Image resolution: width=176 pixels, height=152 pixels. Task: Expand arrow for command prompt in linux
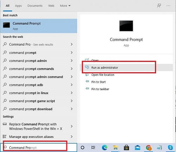point(71,93)
